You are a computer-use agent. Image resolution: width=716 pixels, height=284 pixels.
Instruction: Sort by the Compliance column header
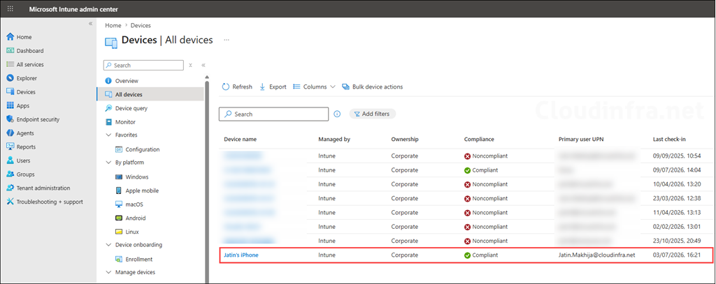(479, 139)
